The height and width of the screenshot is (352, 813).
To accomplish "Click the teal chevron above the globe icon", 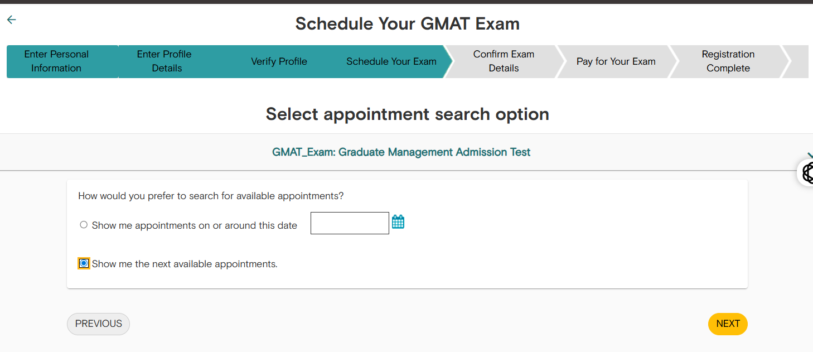I will tap(808, 157).
